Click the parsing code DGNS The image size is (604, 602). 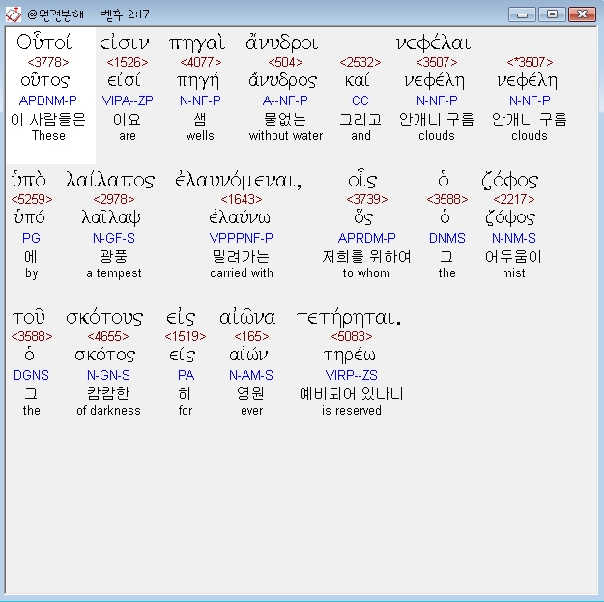tap(31, 375)
